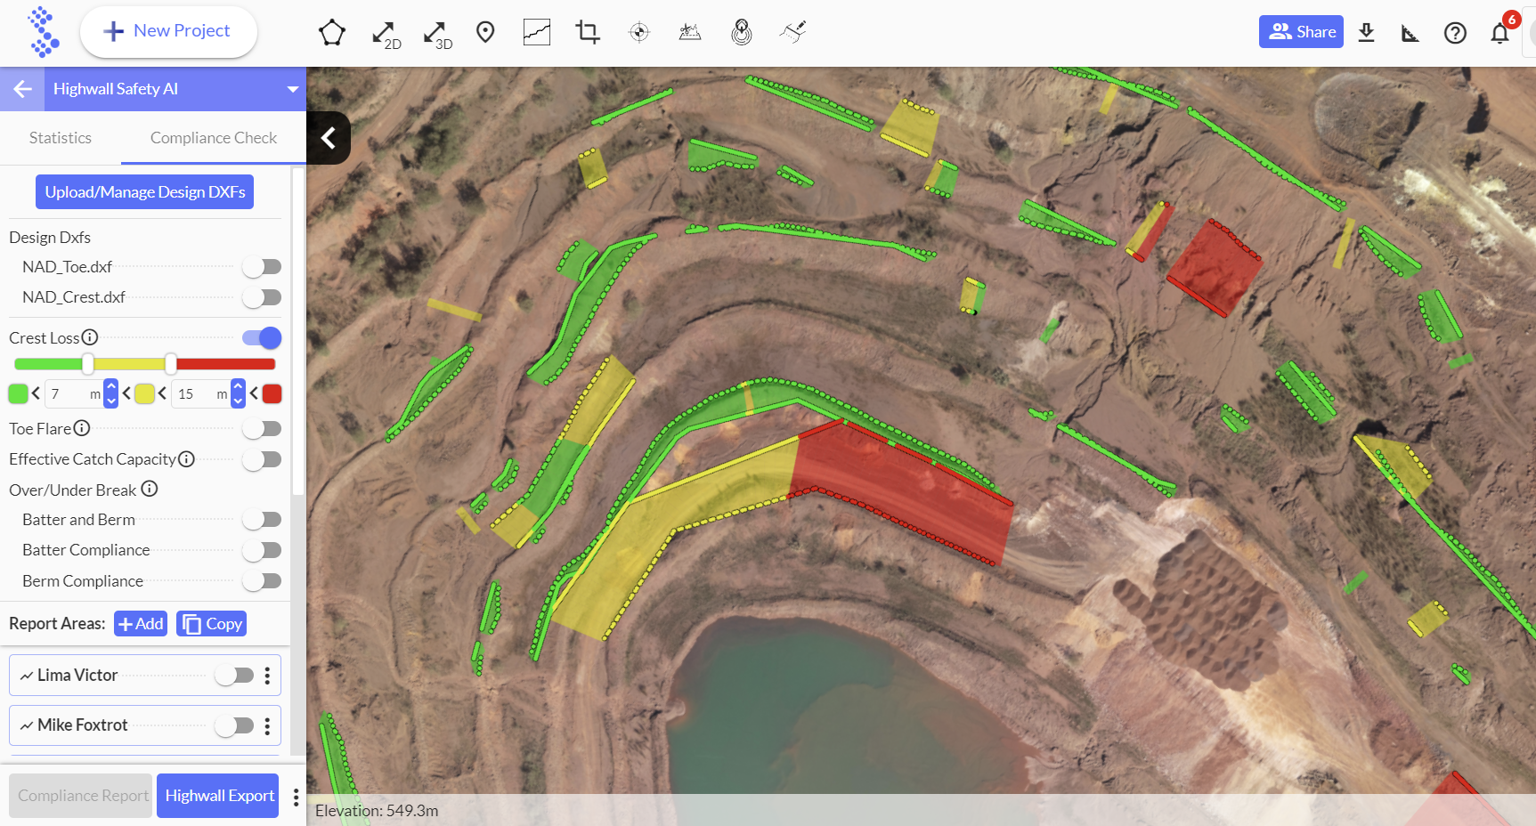Click the 2D measurement tool icon

[385, 34]
